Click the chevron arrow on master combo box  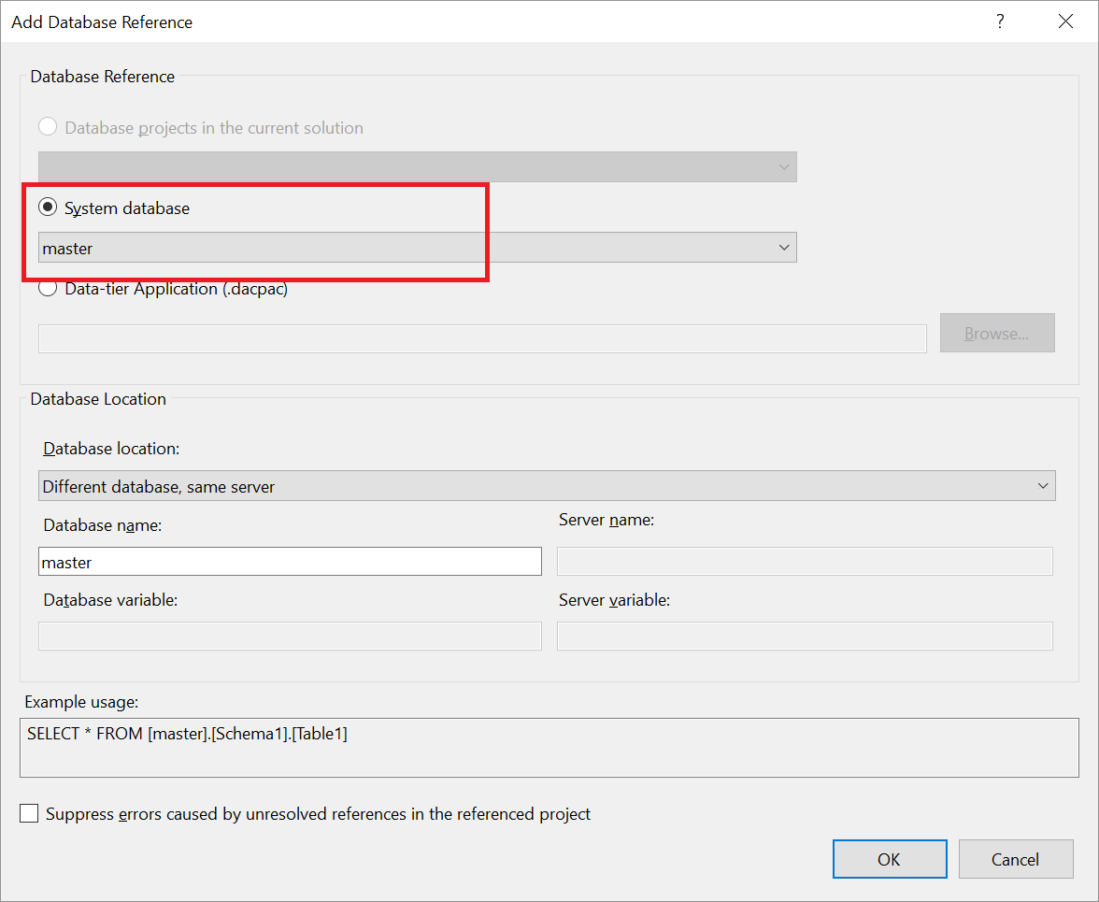click(x=784, y=249)
